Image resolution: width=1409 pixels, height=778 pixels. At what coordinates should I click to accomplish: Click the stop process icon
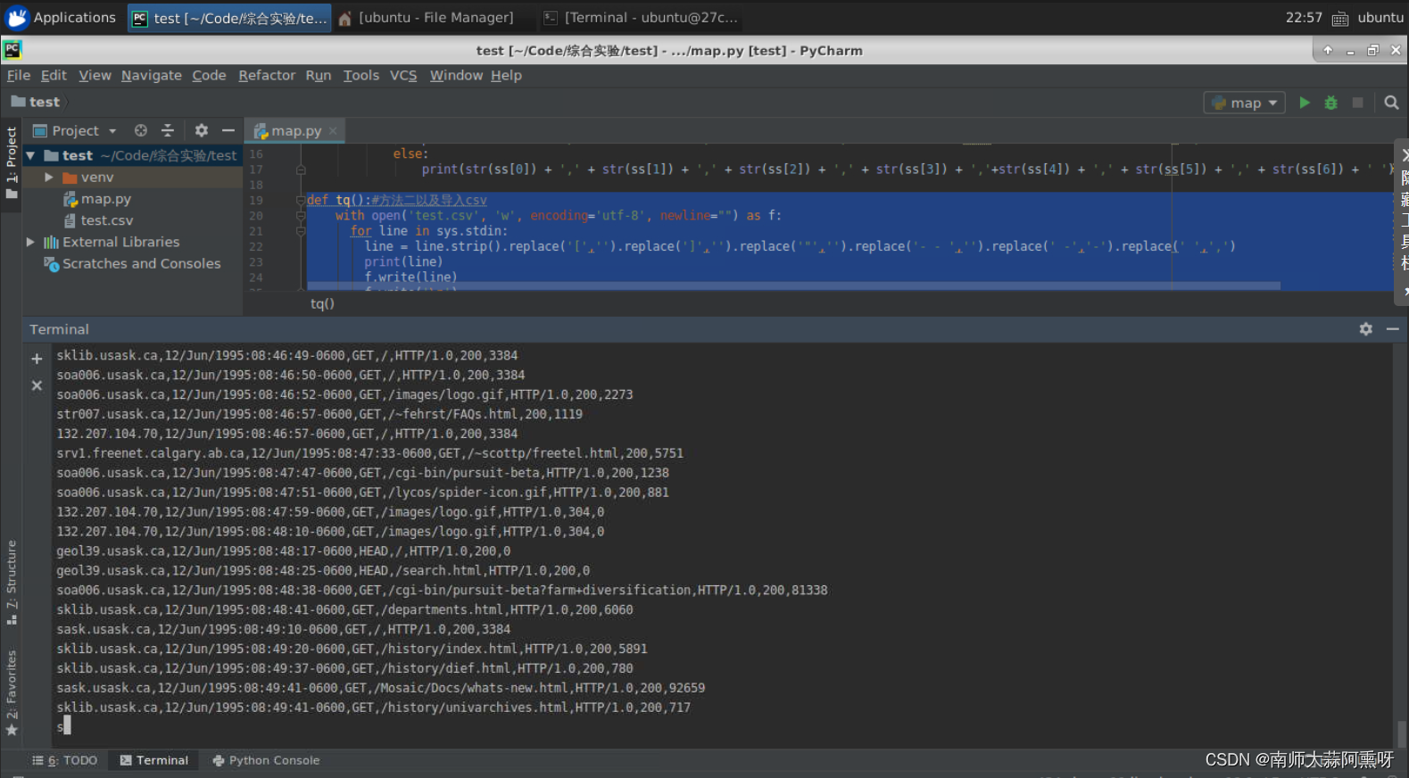pyautogui.click(x=1357, y=103)
